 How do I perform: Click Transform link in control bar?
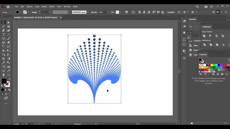(171, 12)
